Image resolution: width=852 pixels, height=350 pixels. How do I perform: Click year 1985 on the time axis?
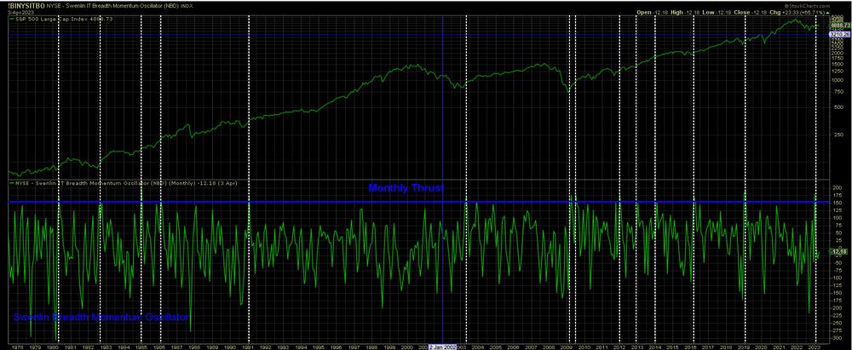point(141,347)
